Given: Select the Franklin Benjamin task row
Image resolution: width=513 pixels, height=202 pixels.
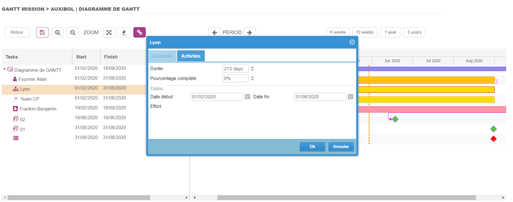Looking at the screenshot, I should [38, 109].
